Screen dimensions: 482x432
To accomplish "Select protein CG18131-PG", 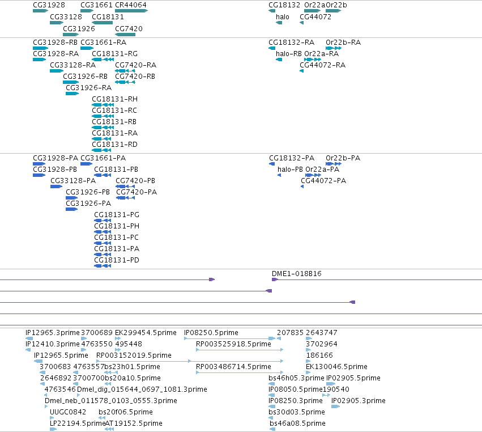I will 117,214.
